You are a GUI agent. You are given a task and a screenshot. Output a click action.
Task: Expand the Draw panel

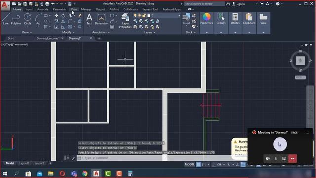click(x=27, y=32)
